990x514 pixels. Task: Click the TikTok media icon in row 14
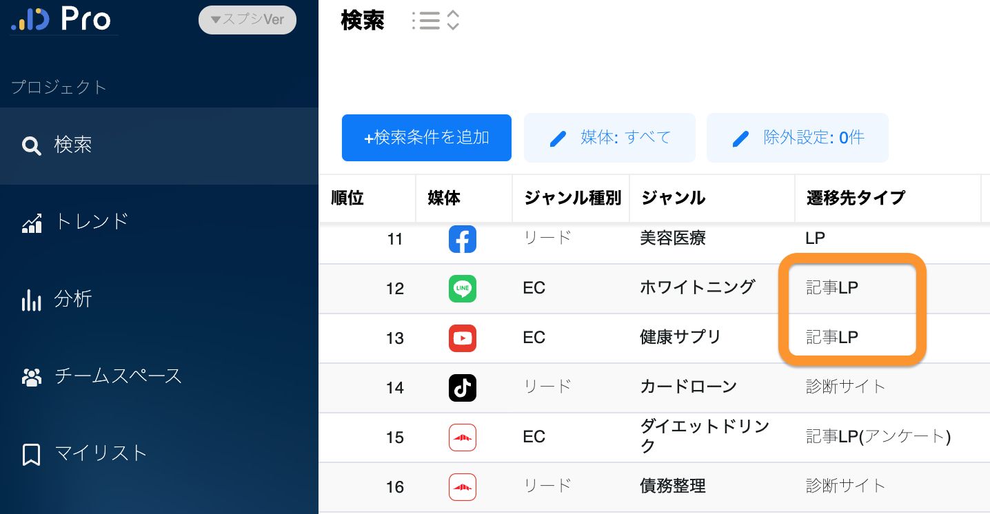pos(463,388)
